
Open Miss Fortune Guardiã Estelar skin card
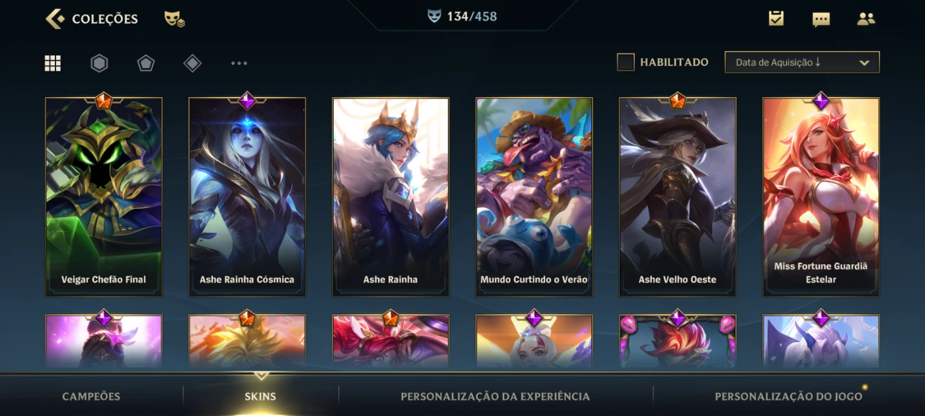click(821, 197)
